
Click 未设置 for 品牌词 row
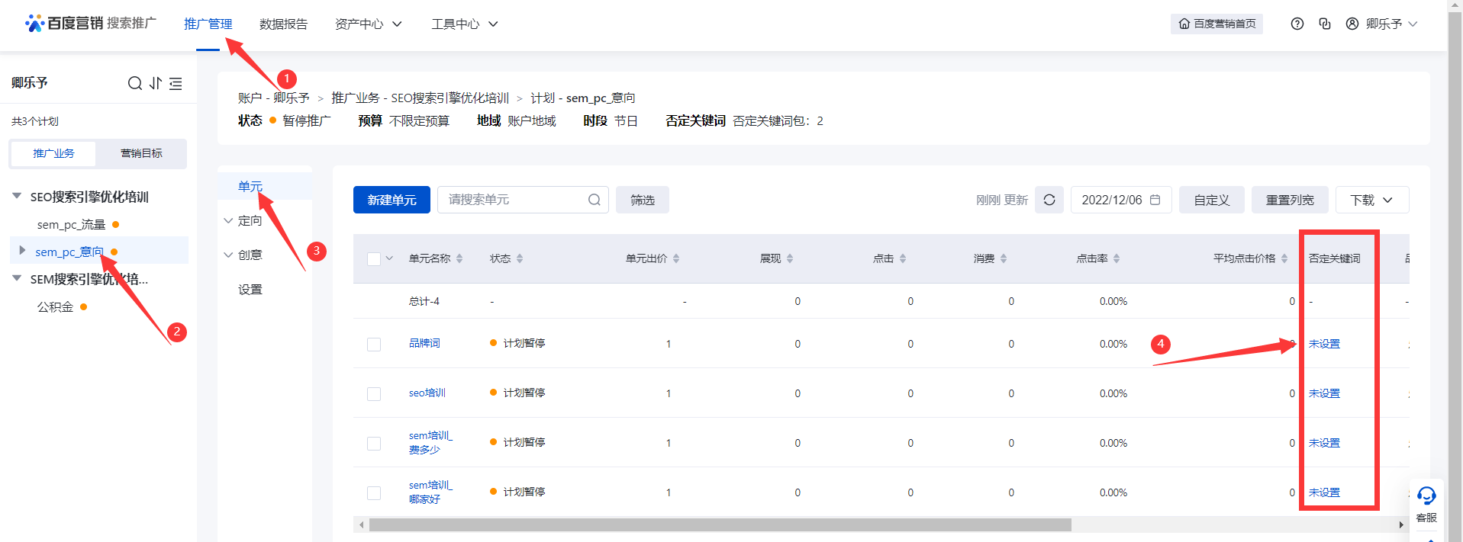(1324, 344)
